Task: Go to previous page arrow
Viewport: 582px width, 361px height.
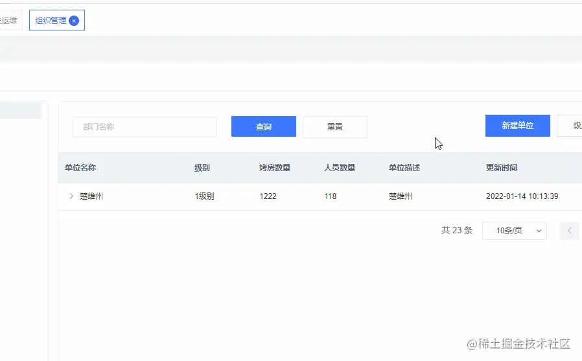Action: (570, 231)
